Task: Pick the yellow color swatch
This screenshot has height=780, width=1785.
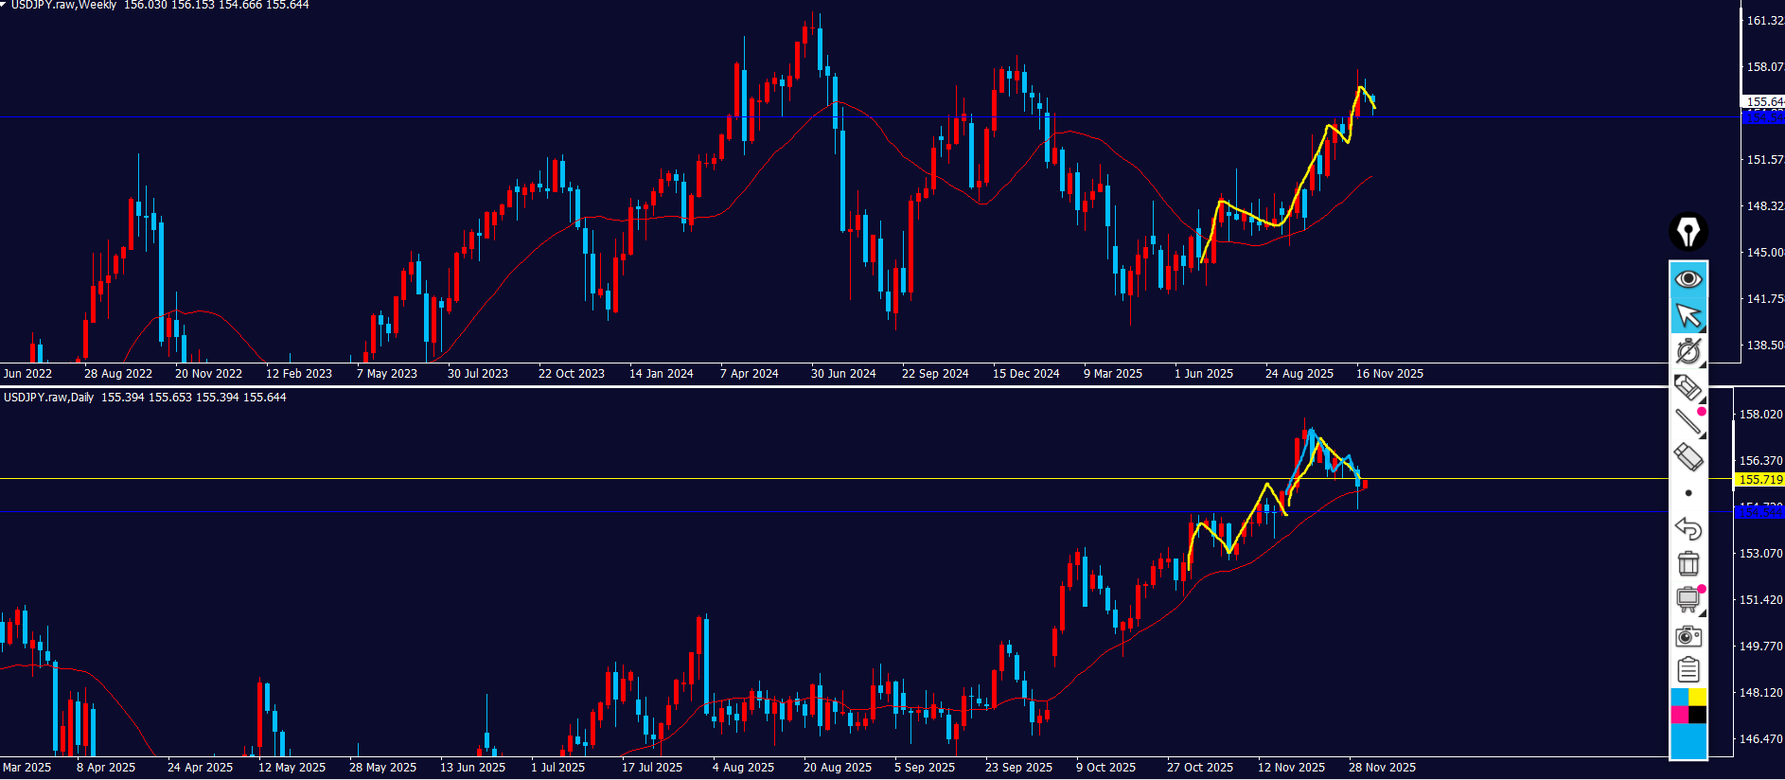Action: coord(1698,698)
